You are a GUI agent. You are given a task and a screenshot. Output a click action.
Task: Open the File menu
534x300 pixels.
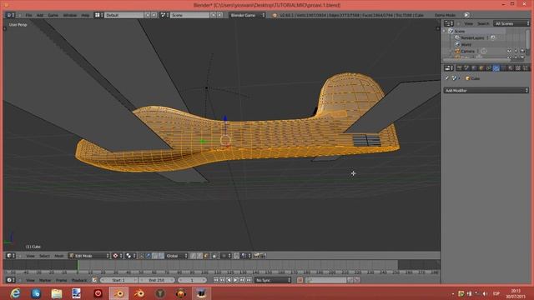[28, 15]
